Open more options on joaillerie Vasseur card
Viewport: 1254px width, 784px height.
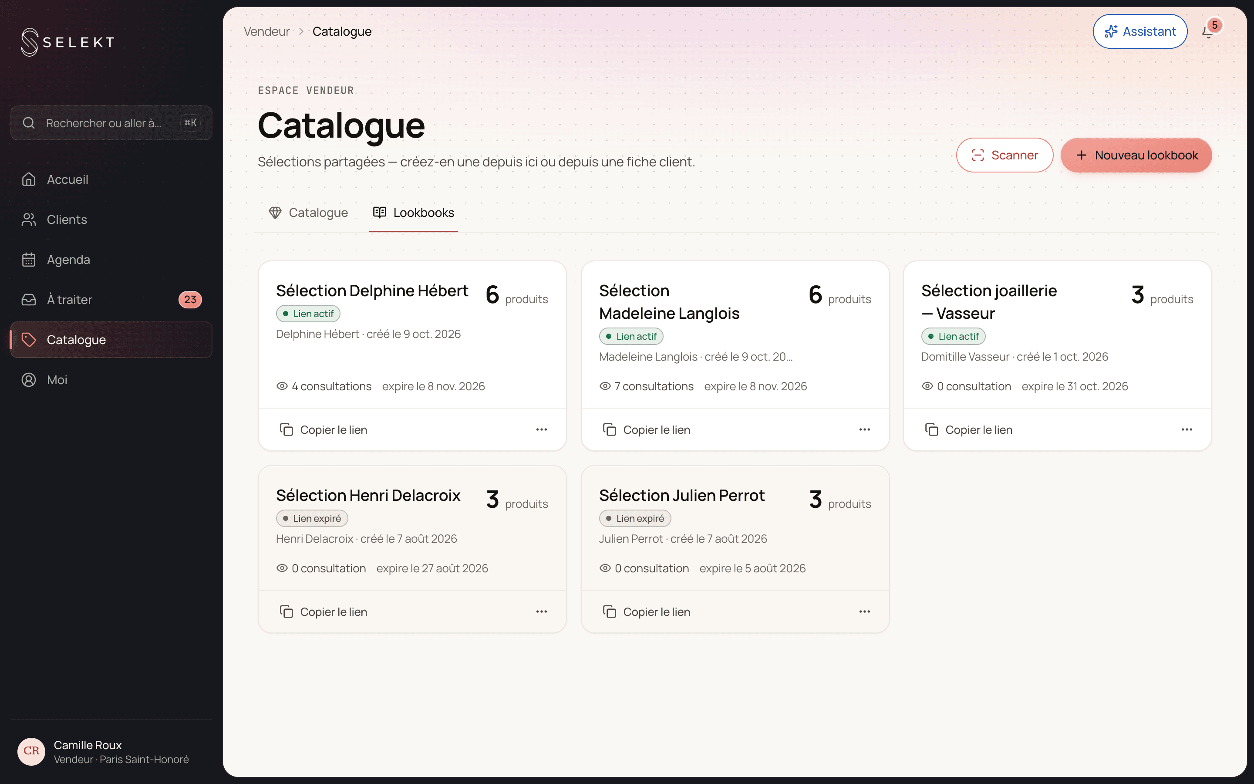click(x=1187, y=429)
